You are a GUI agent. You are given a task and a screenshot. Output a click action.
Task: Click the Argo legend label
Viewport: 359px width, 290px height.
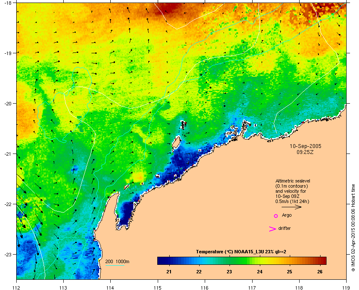287,215
